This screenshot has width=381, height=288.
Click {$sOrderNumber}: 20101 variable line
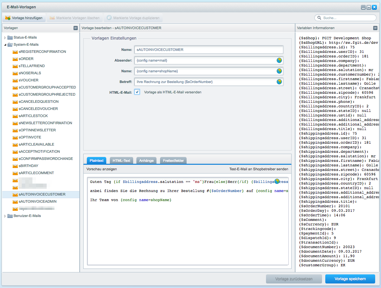(324, 206)
